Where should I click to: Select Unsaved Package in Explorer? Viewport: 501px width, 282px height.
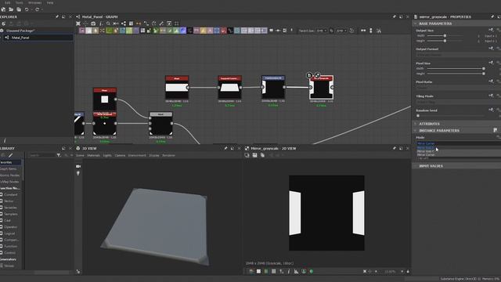(20, 31)
